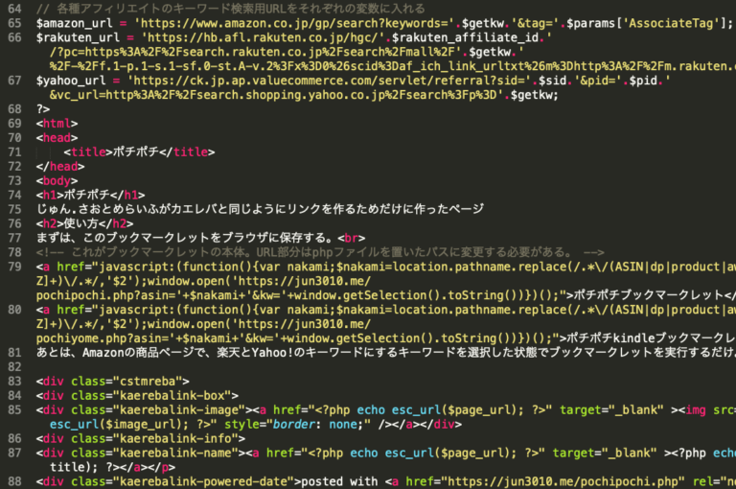
Task: Click line number 67 in the gutter
Action: (x=14, y=81)
